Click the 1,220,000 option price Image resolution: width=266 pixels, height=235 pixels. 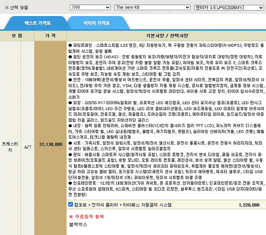pos(249,205)
